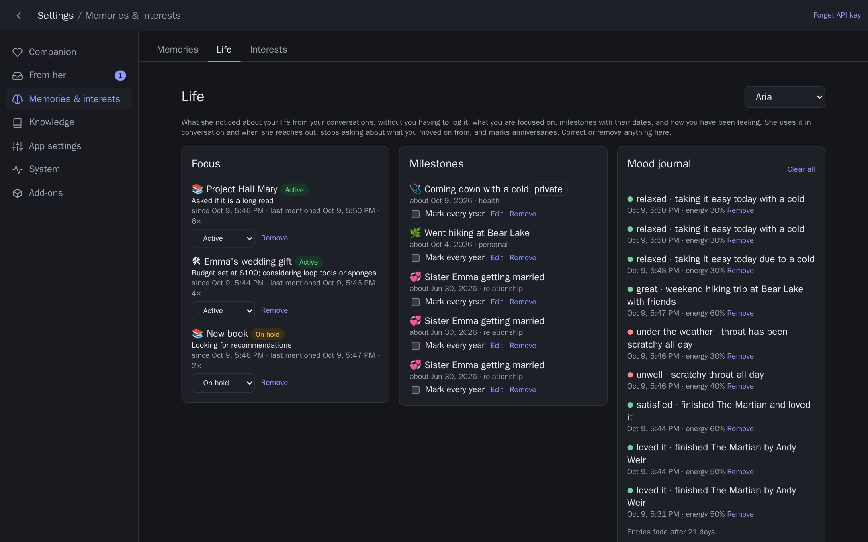Remove the Emma's wedding gift focus
The height and width of the screenshot is (542, 868).
274,310
